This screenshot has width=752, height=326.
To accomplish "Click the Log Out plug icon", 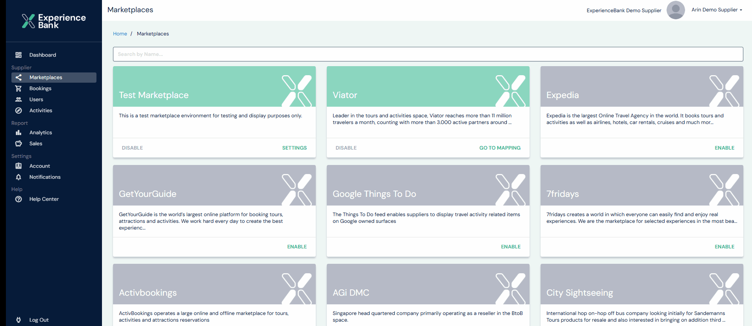I will (19, 320).
